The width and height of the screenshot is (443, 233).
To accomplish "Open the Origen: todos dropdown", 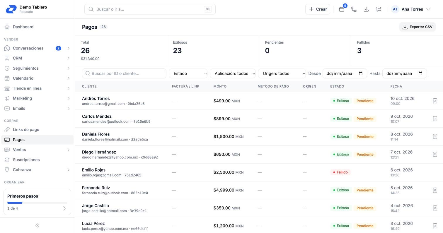I will click(282, 73).
